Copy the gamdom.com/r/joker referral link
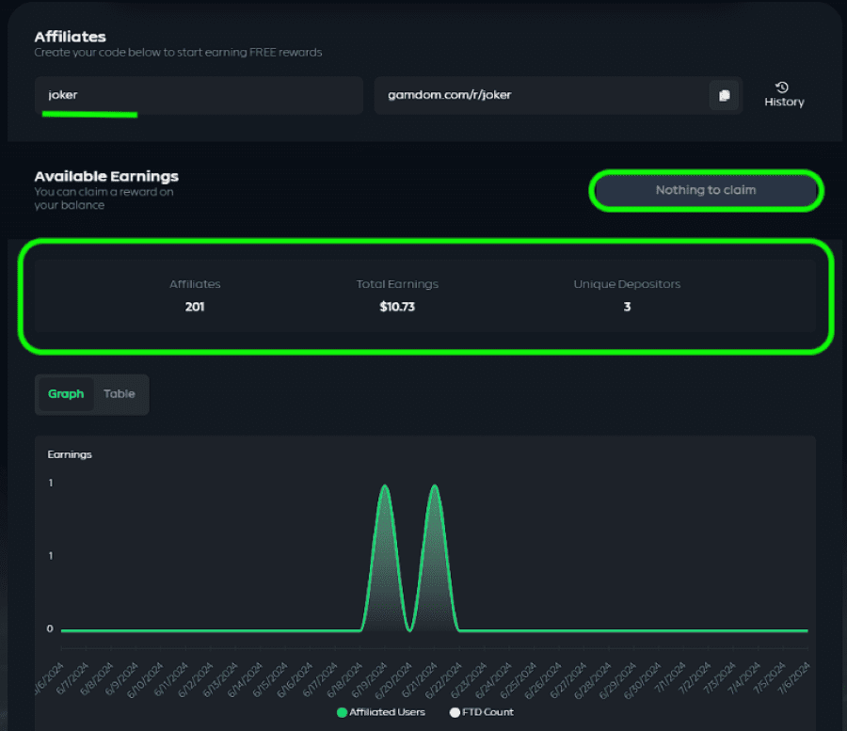The height and width of the screenshot is (731, 847). click(724, 96)
